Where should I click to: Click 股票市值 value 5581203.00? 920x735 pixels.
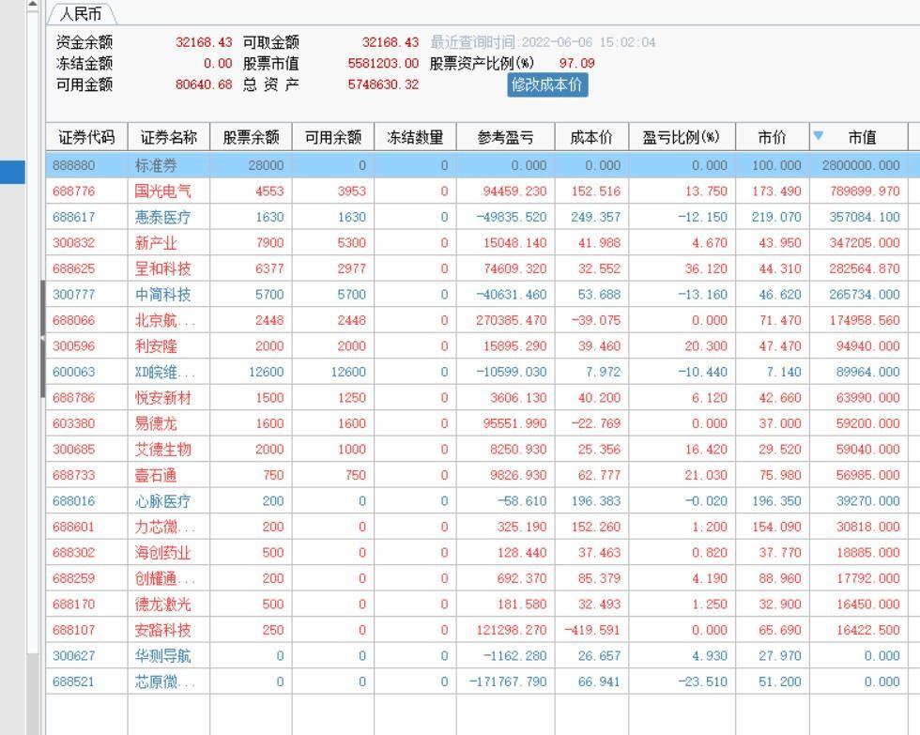(383, 63)
